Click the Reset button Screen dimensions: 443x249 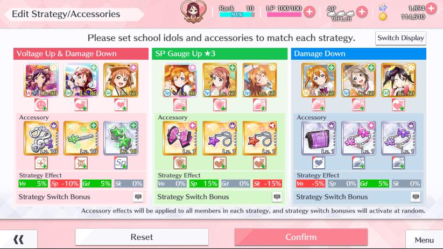click(x=142, y=237)
